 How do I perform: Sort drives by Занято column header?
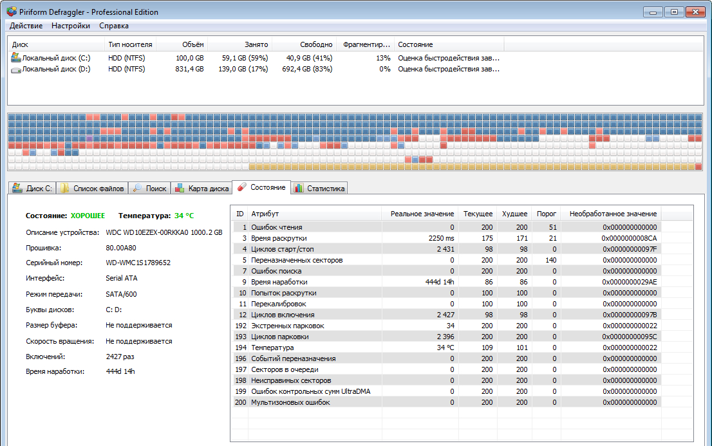pos(239,44)
